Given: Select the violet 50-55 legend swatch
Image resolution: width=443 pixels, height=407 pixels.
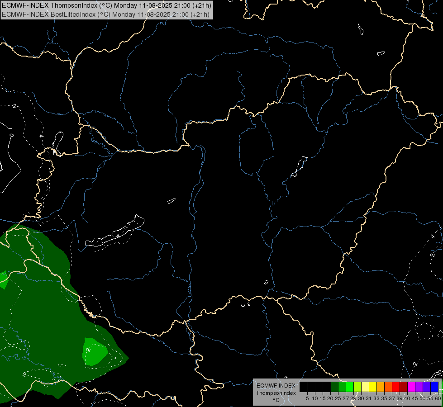Looking at the screenshot, I should click(x=427, y=387).
